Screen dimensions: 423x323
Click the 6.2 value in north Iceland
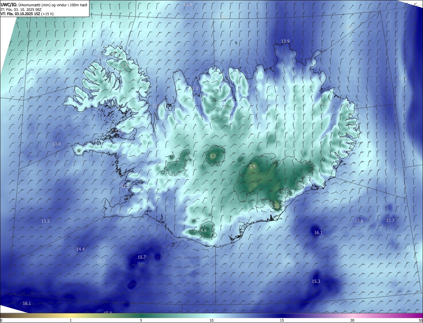pos(227,107)
